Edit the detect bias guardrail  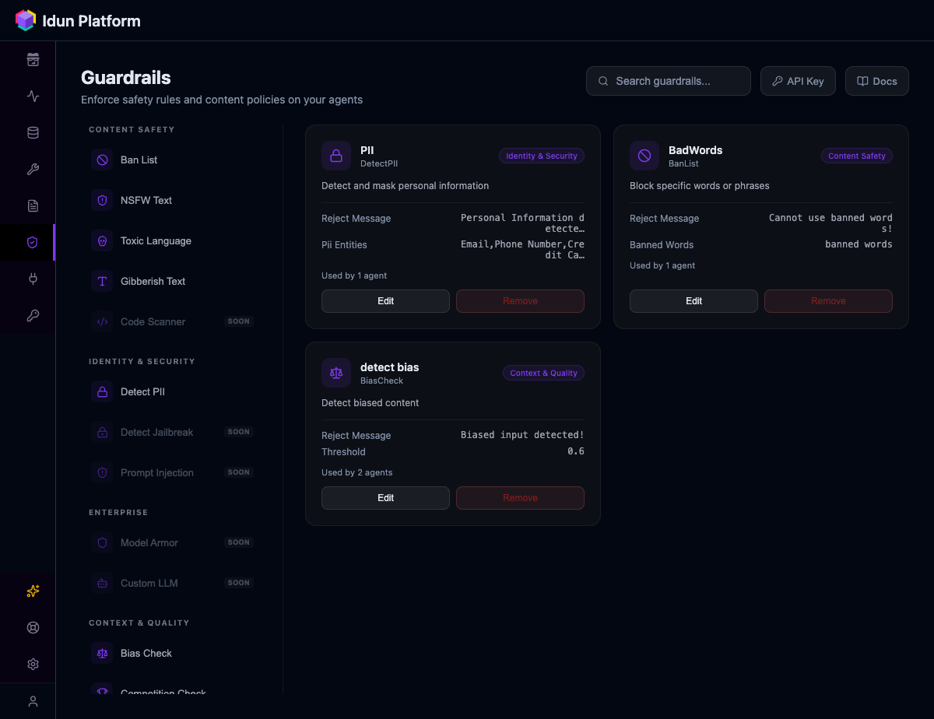click(x=385, y=498)
